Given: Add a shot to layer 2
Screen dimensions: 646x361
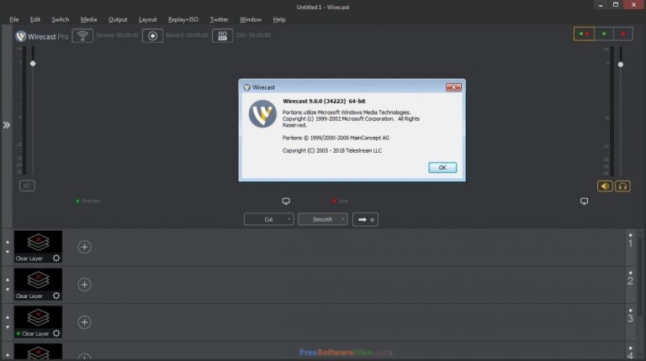Looking at the screenshot, I should pyautogui.click(x=84, y=285).
